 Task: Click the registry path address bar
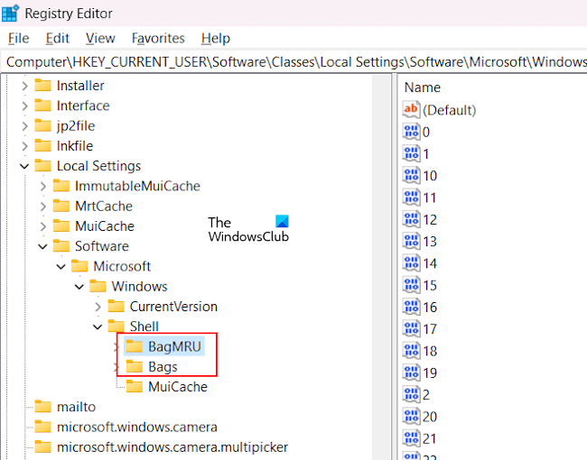point(295,61)
